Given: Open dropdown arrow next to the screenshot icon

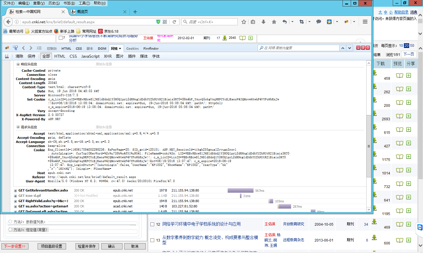Looking at the screenshot, I should coord(309,22).
